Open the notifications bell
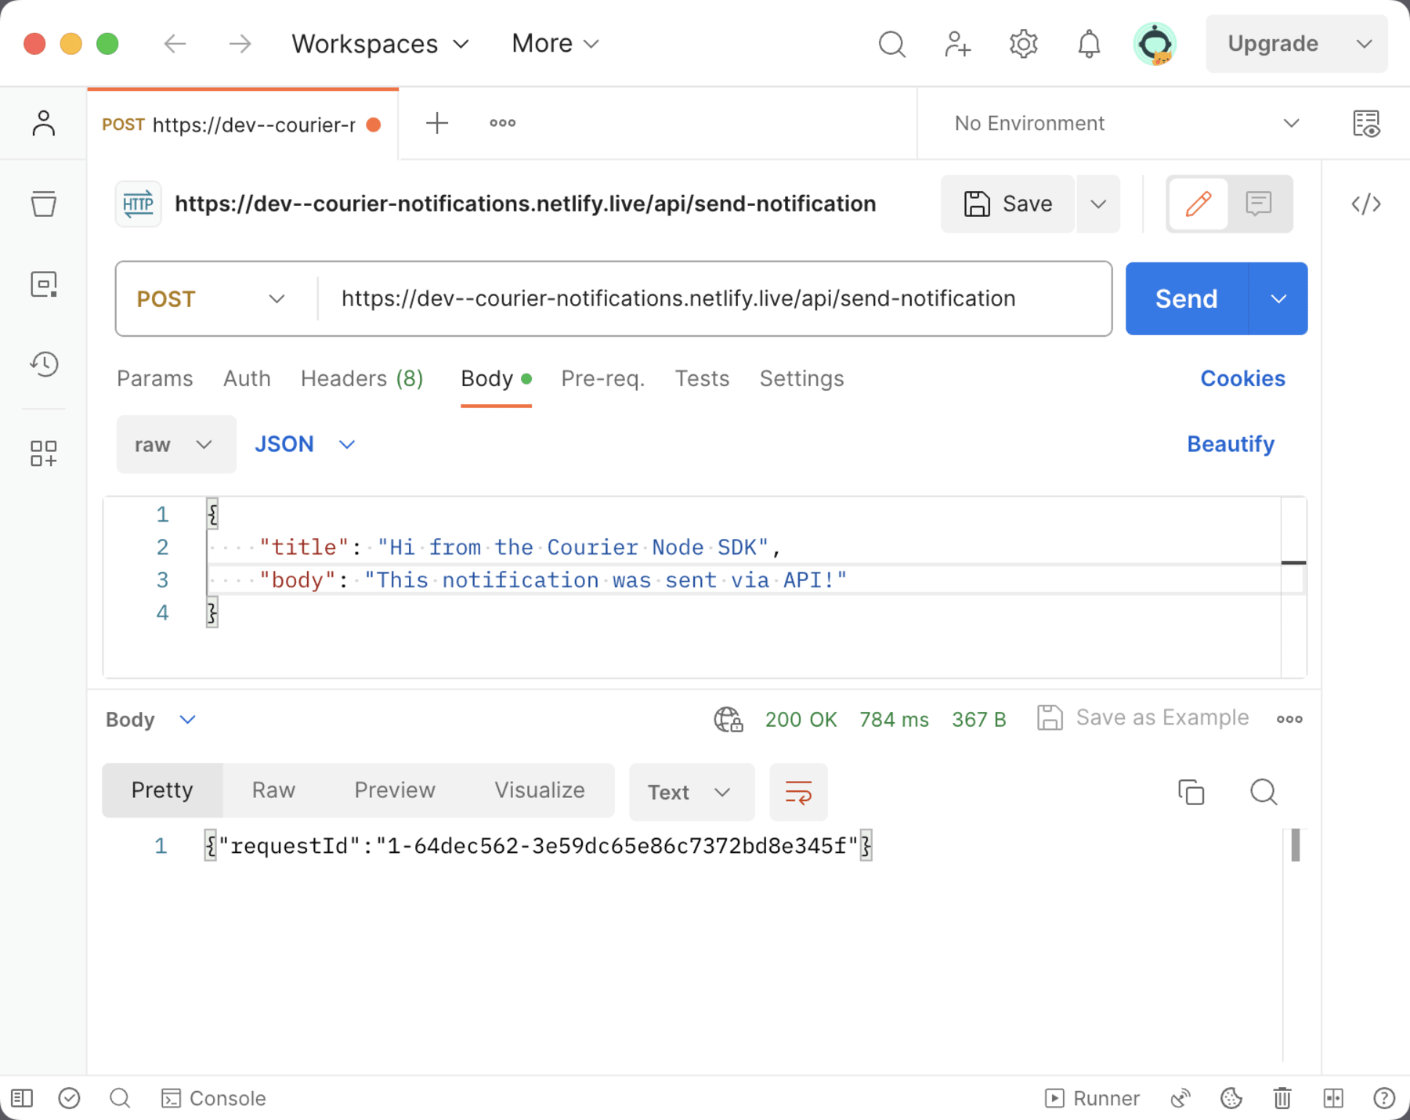Viewport: 1410px width, 1120px height. pos(1089,44)
